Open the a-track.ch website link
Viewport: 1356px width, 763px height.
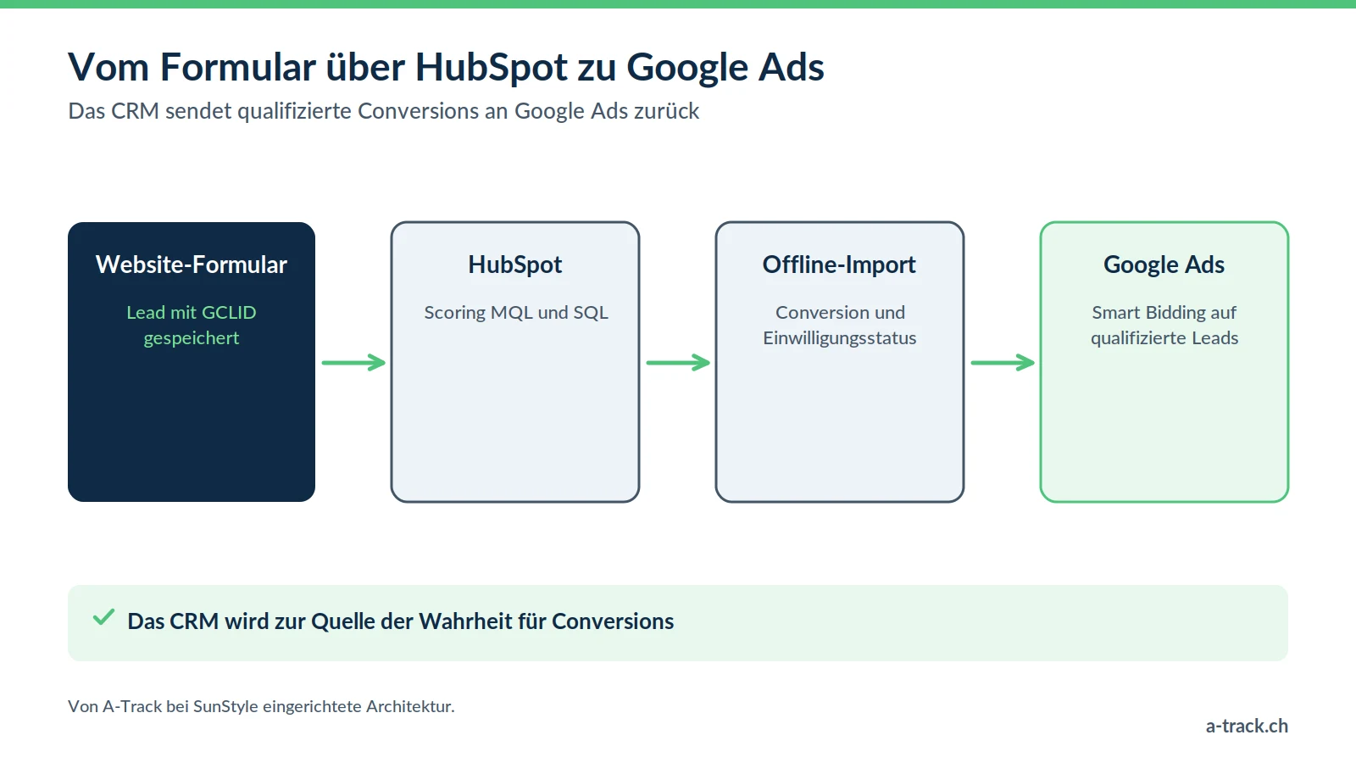tap(1247, 726)
